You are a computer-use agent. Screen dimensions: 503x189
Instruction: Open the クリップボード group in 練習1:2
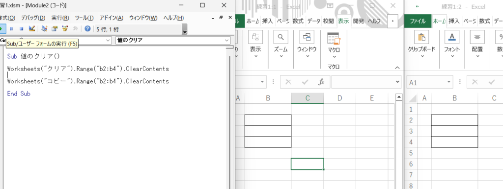point(422,44)
